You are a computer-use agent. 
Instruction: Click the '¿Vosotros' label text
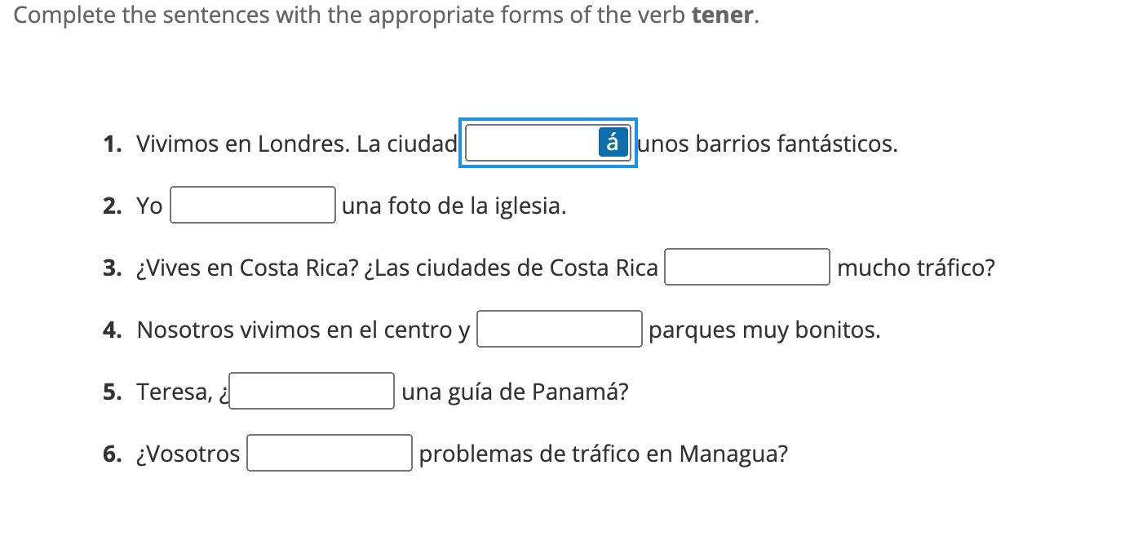[x=188, y=454]
